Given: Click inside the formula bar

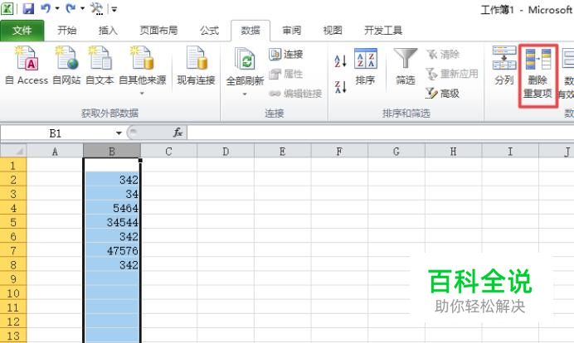Looking at the screenshot, I should click(x=381, y=133).
